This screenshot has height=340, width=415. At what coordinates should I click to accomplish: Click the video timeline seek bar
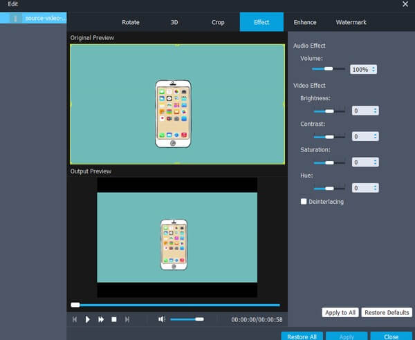(x=176, y=305)
